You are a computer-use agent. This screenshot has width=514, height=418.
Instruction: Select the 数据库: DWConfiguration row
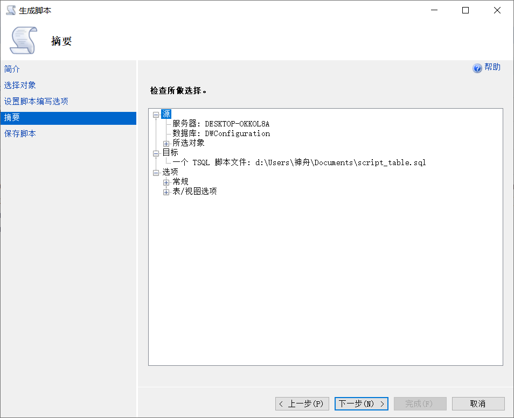click(221, 133)
